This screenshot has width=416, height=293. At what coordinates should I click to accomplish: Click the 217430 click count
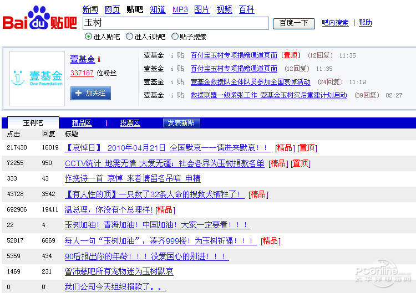pyautogui.click(x=17, y=147)
